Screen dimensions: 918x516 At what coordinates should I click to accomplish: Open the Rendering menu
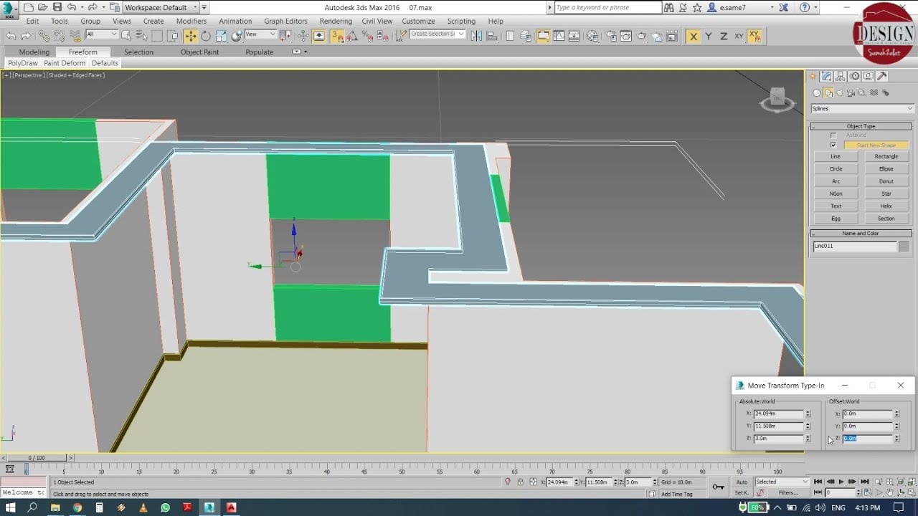tap(336, 21)
